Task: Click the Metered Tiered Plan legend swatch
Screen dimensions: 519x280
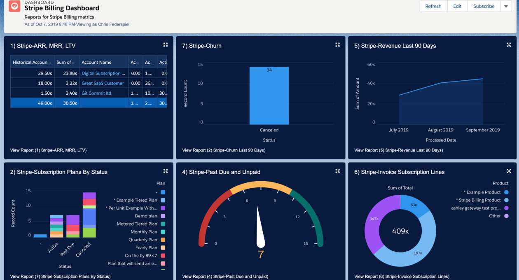Action: (163, 224)
